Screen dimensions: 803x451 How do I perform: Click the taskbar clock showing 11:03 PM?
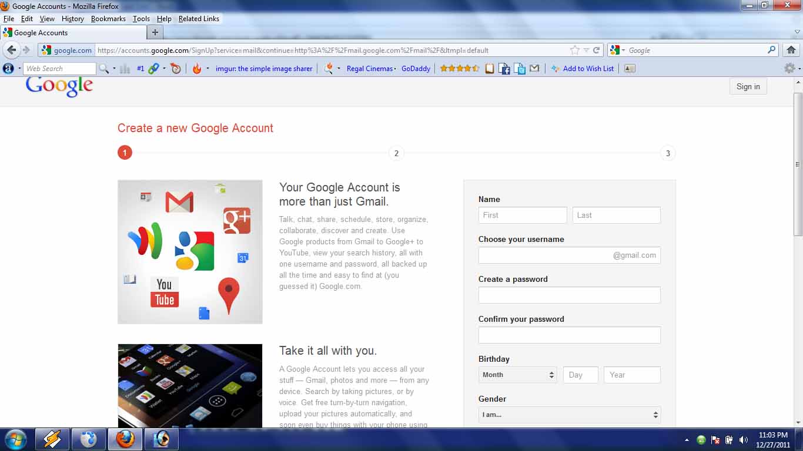[773, 440]
